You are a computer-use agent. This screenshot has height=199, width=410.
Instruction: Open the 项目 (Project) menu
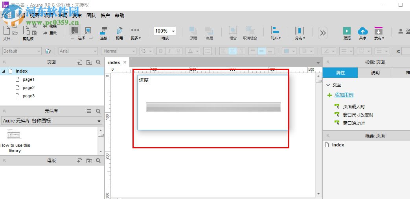coord(49,15)
